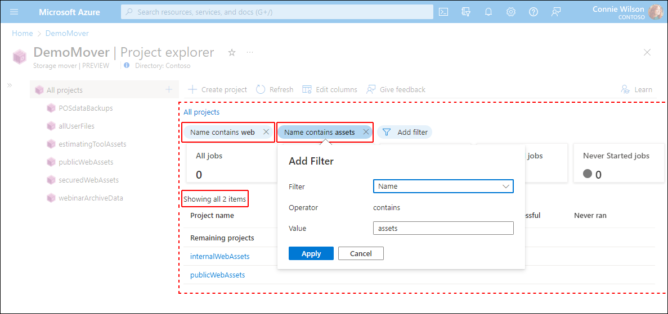Image resolution: width=668 pixels, height=314 pixels.
Task: Open the publicWebAssets project link in table
Action: (x=218, y=275)
